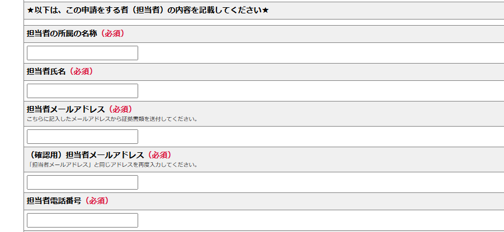
Task: Click the red 必須 marker beside 担当者の所属の名称
Action: 111,33
